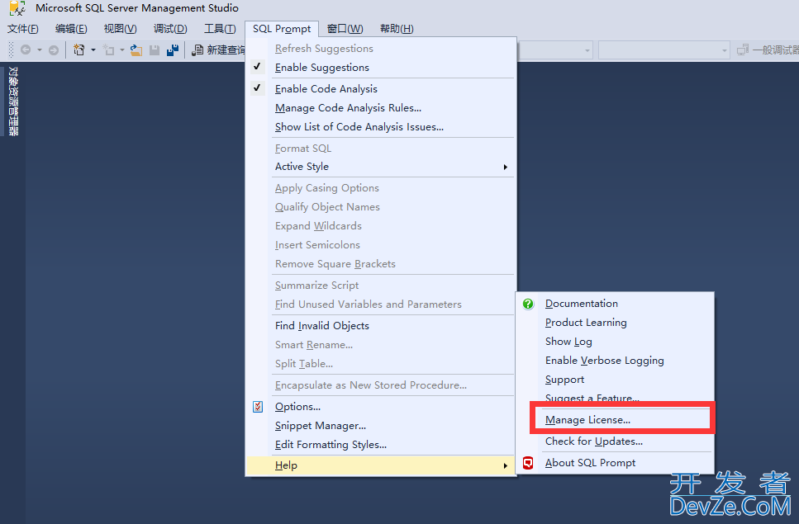Select Smart Rename...
Image resolution: width=799 pixels, height=524 pixels.
[314, 345]
